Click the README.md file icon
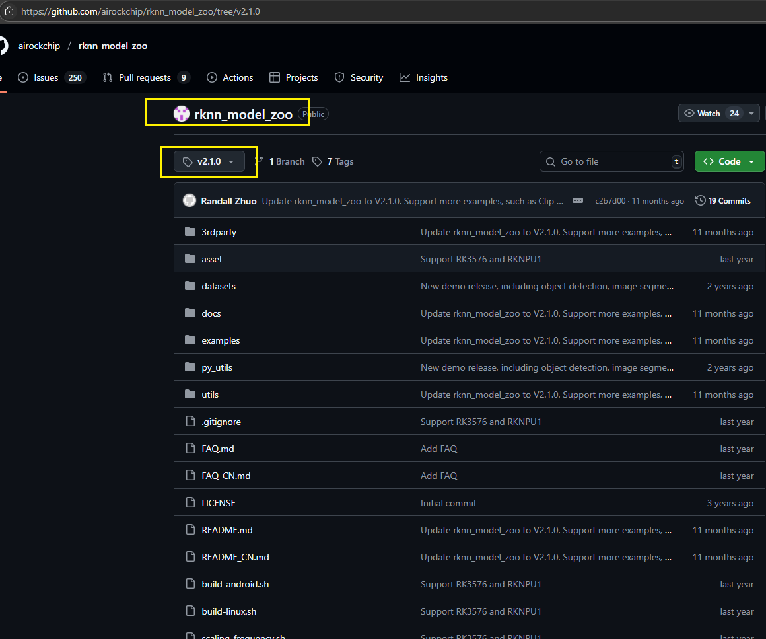 pyautogui.click(x=191, y=529)
